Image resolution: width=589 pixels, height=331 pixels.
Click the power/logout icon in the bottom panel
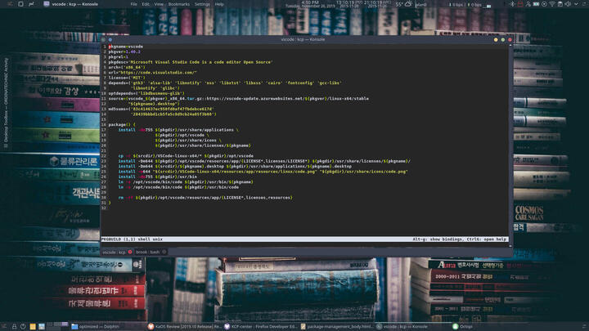(23, 326)
